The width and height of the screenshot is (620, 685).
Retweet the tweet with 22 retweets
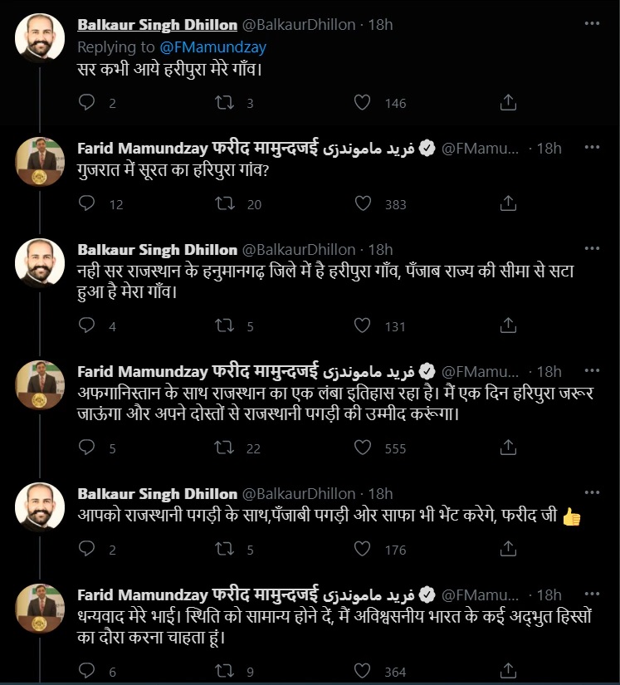click(225, 448)
